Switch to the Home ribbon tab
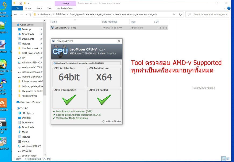Viewport: 234px width, 162px height. (28, 8)
